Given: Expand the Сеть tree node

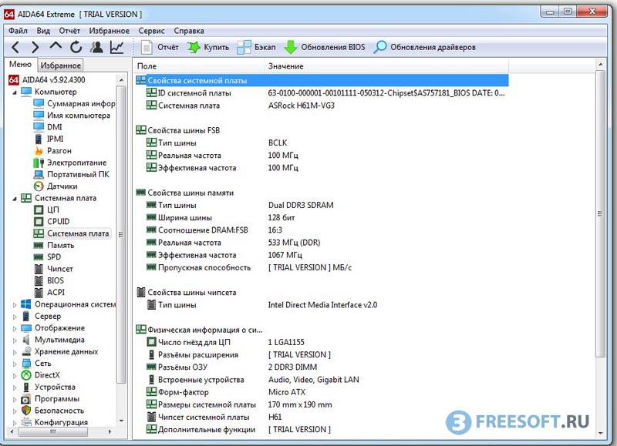Looking at the screenshot, I should pos(15,364).
